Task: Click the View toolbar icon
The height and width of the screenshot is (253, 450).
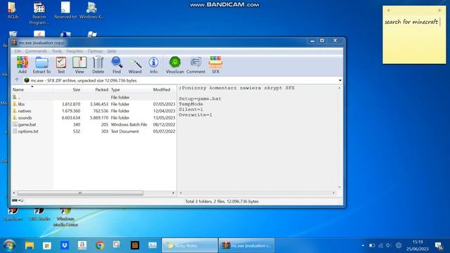Action: coord(79,65)
